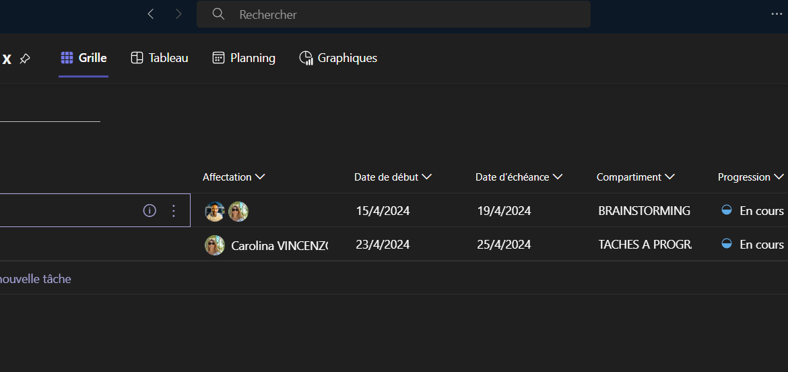The width and height of the screenshot is (788, 372).
Task: Click the add nouvelle tâche link
Action: click(35, 279)
